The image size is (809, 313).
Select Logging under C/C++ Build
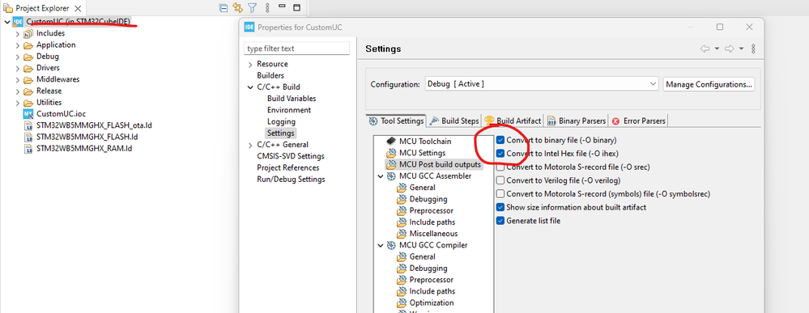pyautogui.click(x=281, y=121)
